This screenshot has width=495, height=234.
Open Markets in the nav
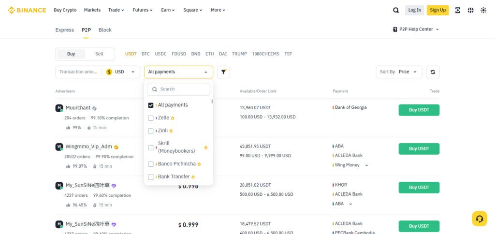[x=92, y=10]
